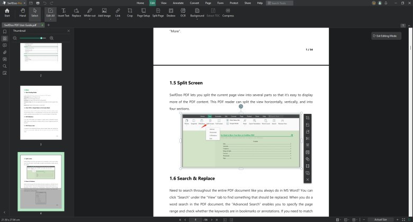Jump to first page arrow
The image size is (413, 222).
click(180, 220)
